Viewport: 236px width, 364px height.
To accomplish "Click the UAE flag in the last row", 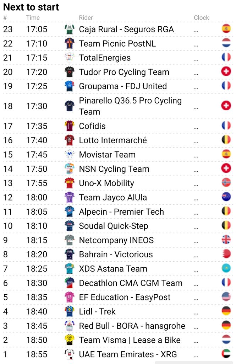I will pos(226,354).
